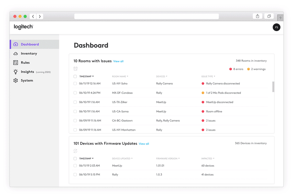Sort firmware table by Timestamp
The image size is (293, 194).
[x=86, y=159]
